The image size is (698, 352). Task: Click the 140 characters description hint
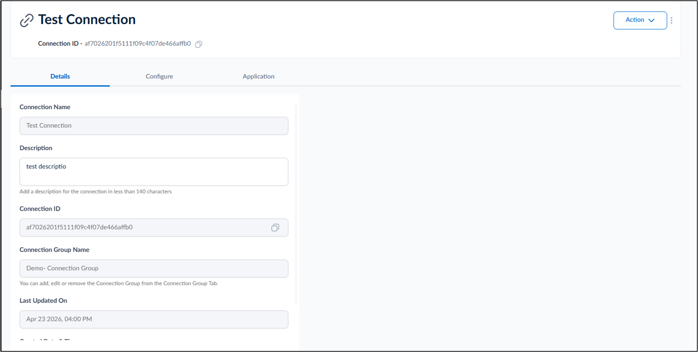(x=96, y=192)
